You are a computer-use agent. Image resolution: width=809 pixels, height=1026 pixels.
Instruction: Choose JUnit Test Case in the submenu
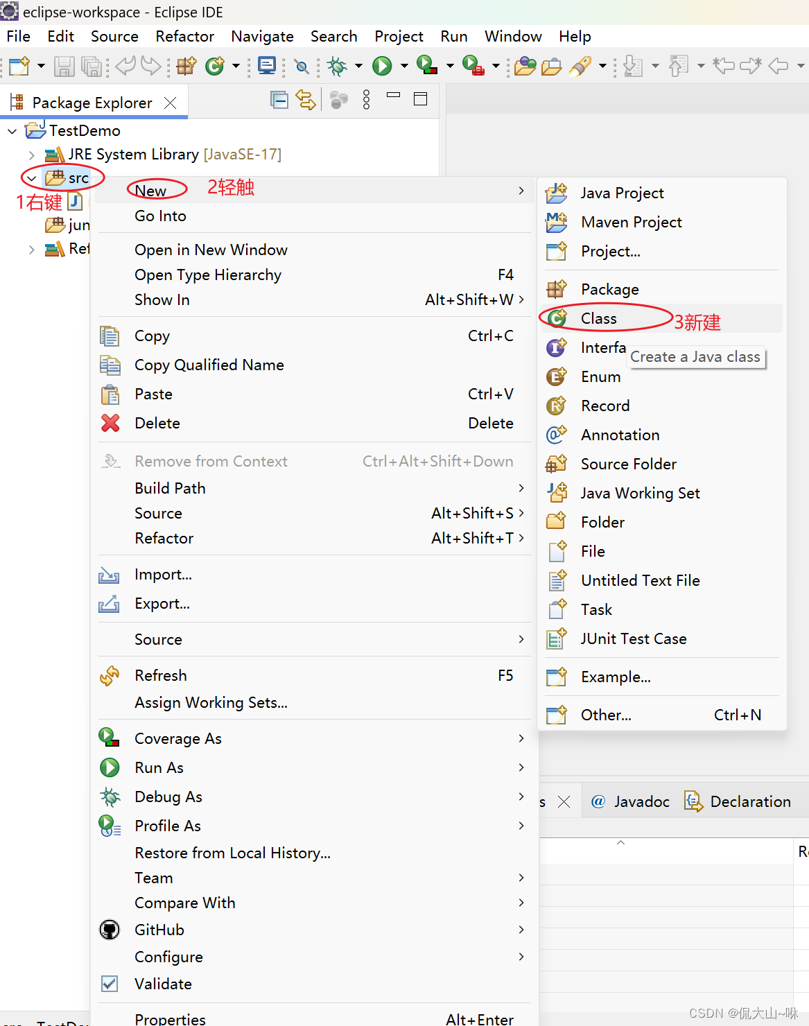(661, 638)
